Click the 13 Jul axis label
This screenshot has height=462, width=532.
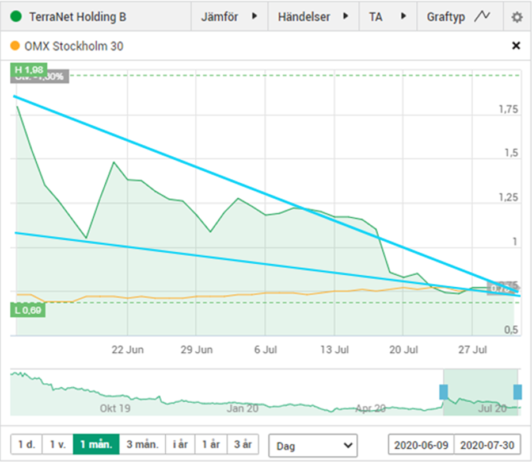335,349
